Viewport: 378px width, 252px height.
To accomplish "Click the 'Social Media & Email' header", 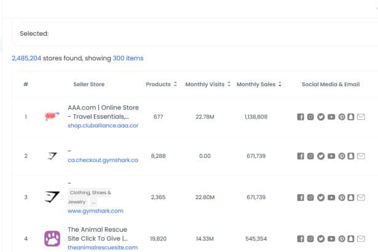I will [331, 84].
